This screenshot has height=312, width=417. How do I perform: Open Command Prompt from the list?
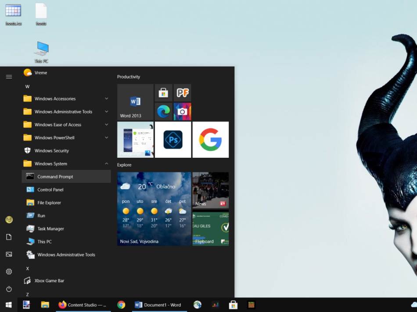[55, 177]
